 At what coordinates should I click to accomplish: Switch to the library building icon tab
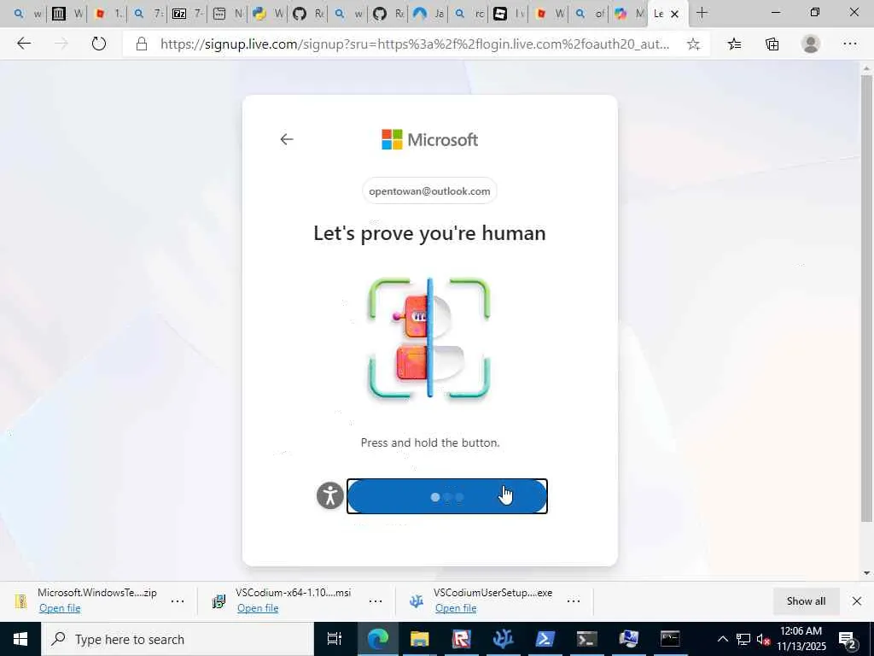[x=67, y=14]
